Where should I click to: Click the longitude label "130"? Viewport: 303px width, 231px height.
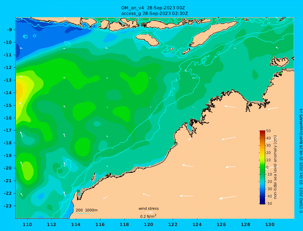click(270, 224)
